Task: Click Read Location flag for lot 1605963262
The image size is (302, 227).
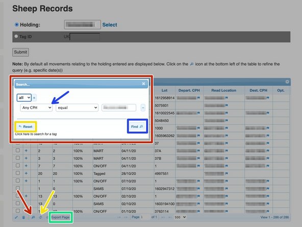Action: 226,135
